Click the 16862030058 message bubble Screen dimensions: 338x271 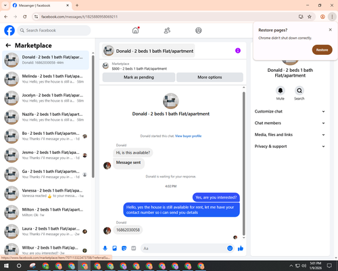pos(128,230)
